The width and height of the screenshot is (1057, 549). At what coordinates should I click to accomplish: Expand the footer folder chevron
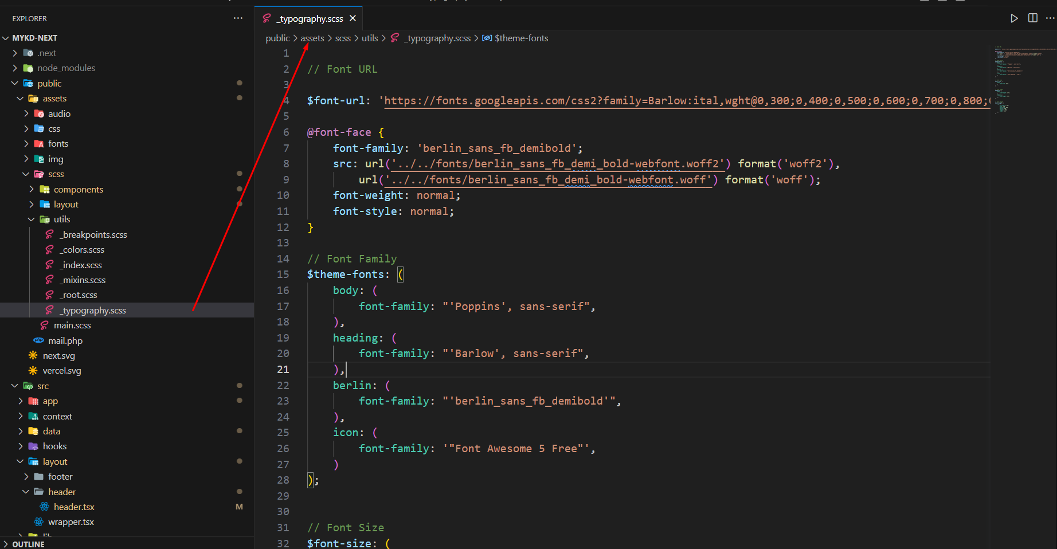(x=26, y=476)
